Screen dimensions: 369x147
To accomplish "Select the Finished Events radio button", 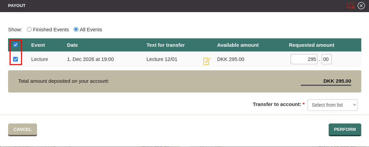I will 29,29.
